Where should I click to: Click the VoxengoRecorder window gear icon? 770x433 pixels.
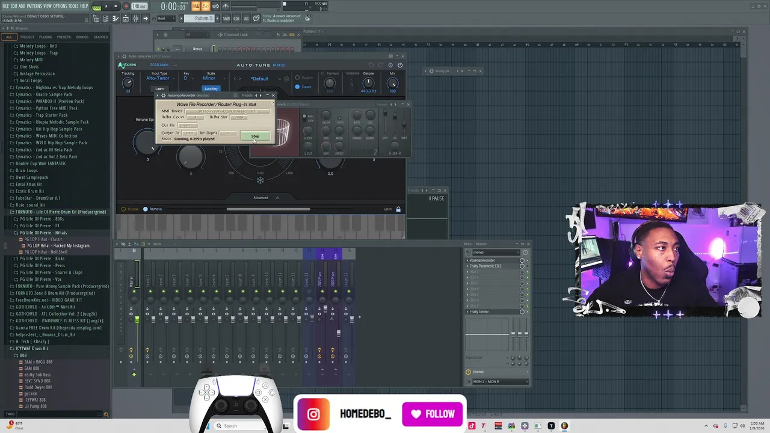pyautogui.click(x=163, y=96)
